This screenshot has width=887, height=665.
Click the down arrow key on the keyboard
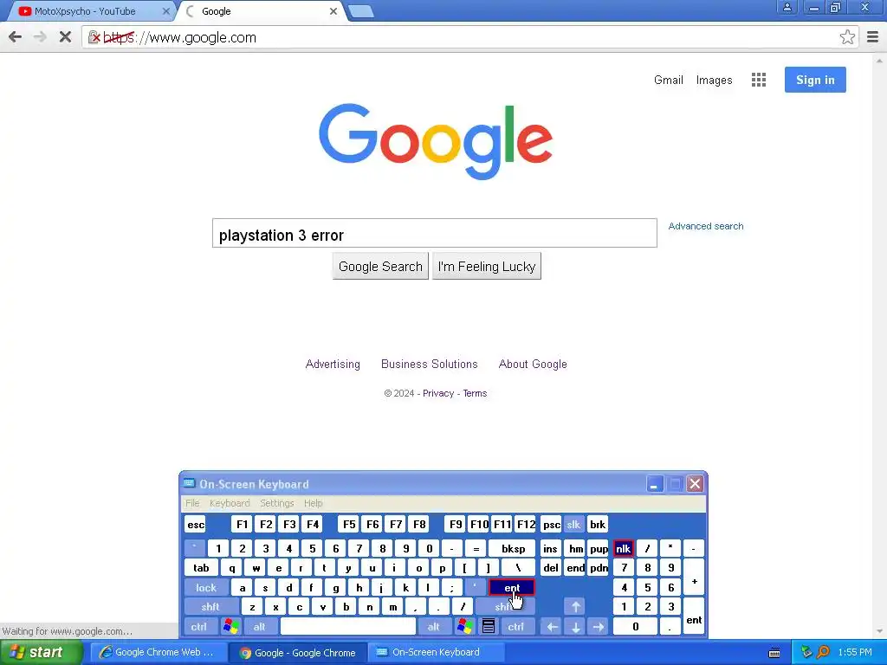click(x=575, y=627)
